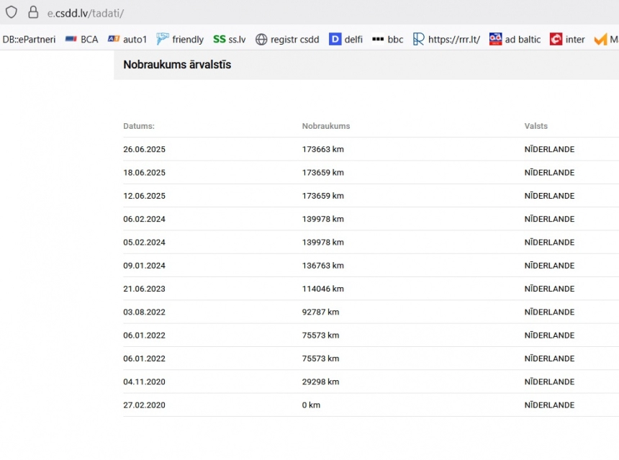Open the auto1 bookmark
The width and height of the screenshot is (619, 460).
tap(127, 40)
